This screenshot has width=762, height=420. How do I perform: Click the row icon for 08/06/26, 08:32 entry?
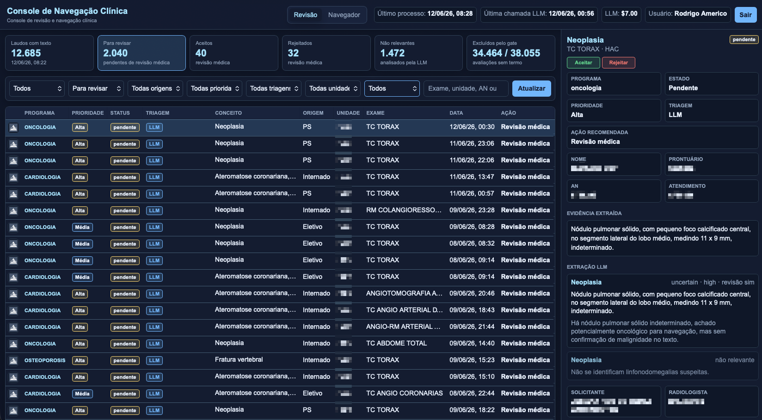[13, 244]
